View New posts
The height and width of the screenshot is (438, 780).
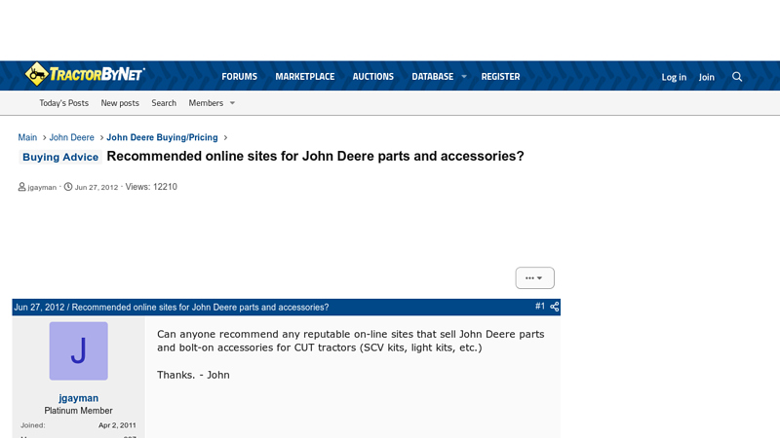[x=120, y=103]
